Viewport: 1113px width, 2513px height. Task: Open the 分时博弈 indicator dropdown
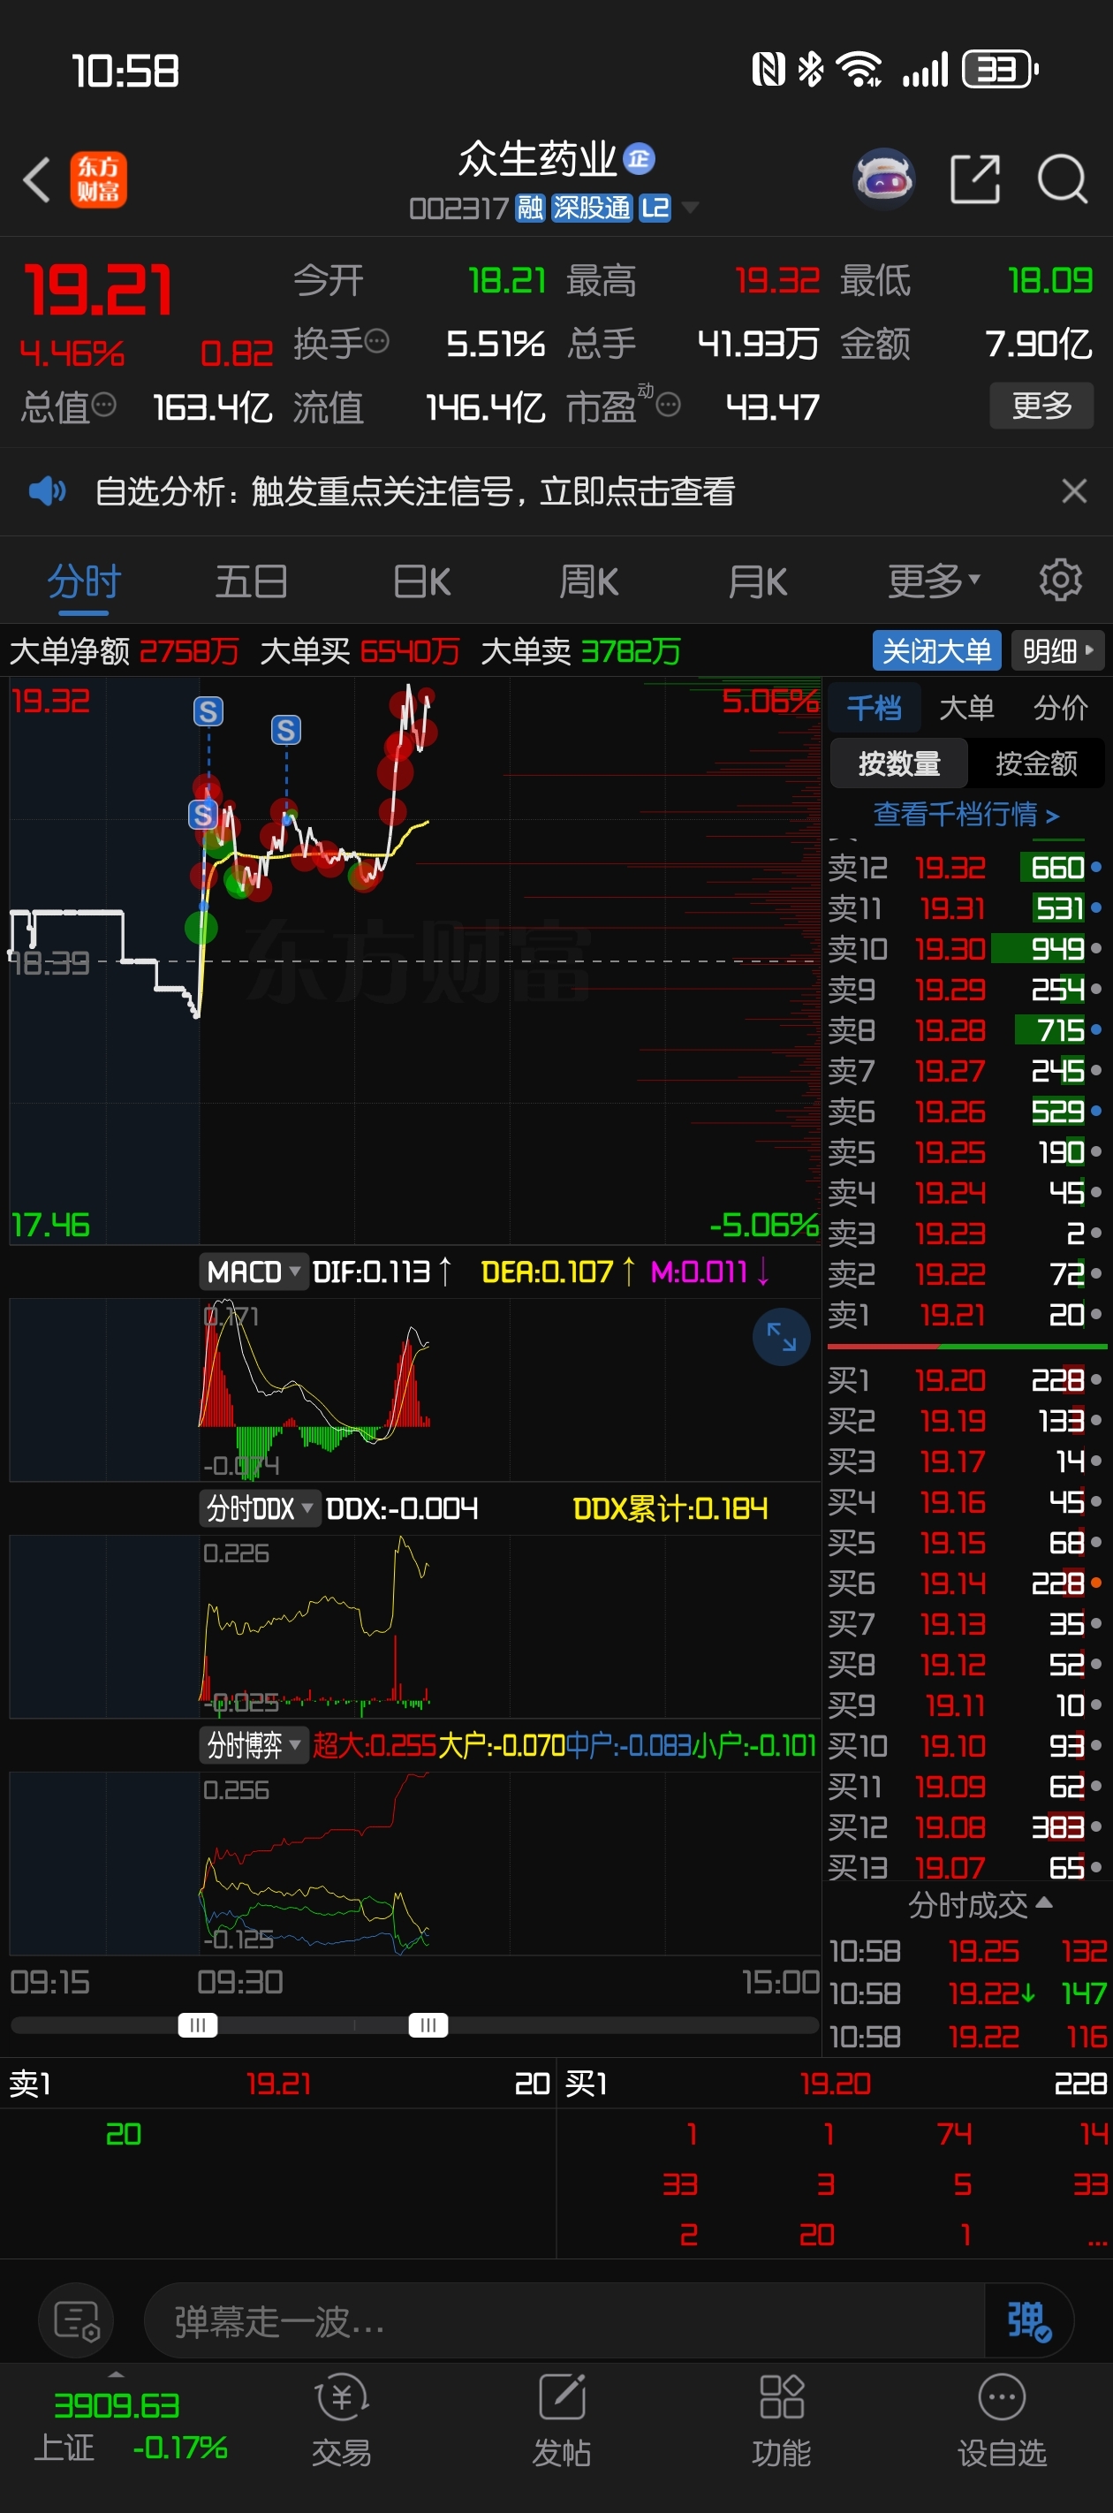coord(254,1745)
